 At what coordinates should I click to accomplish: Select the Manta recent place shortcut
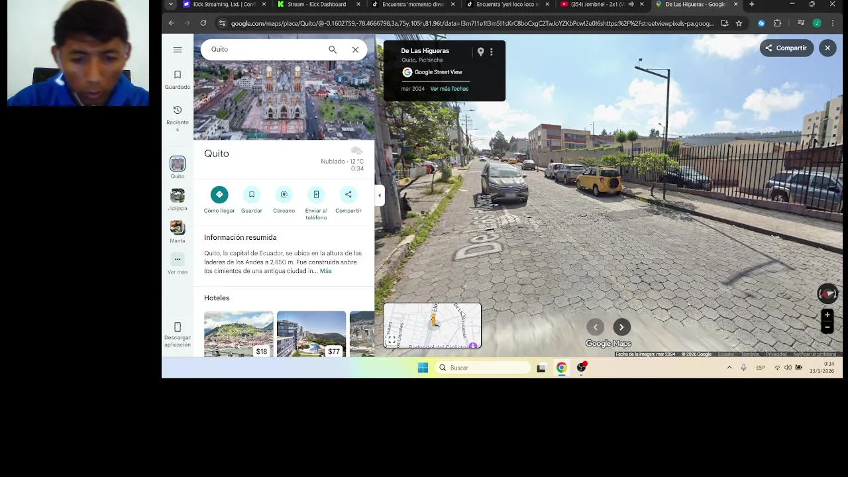(178, 232)
